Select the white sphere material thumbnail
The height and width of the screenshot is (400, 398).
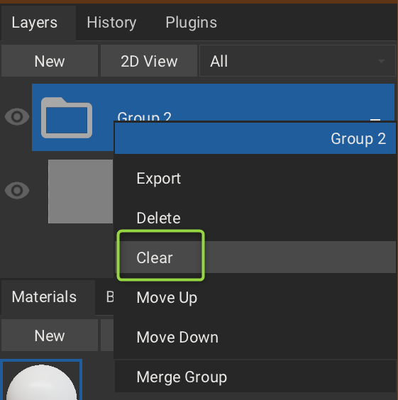point(41,380)
